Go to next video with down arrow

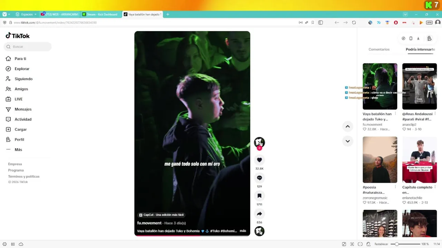tap(348, 141)
